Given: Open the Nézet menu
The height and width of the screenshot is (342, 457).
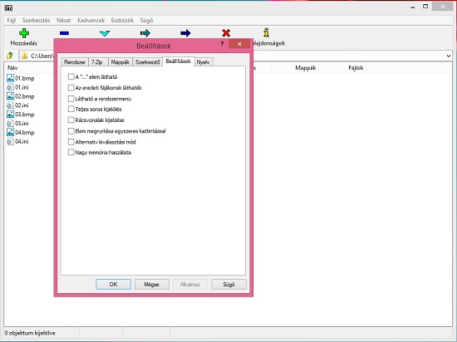Looking at the screenshot, I should click(64, 21).
